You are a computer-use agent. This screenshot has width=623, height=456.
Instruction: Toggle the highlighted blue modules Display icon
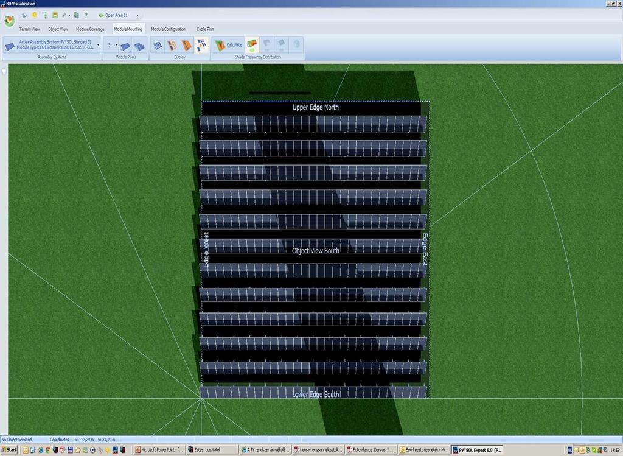click(201, 45)
